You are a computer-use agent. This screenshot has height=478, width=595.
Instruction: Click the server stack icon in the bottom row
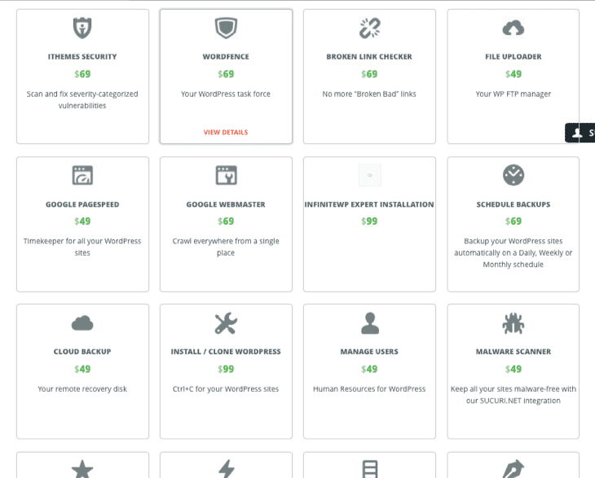369,469
